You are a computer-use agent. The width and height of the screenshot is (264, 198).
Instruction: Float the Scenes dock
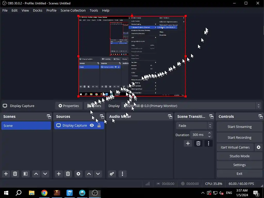pos(49,117)
